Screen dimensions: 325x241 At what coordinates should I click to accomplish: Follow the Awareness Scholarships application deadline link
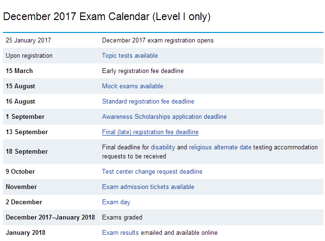[x=164, y=117]
